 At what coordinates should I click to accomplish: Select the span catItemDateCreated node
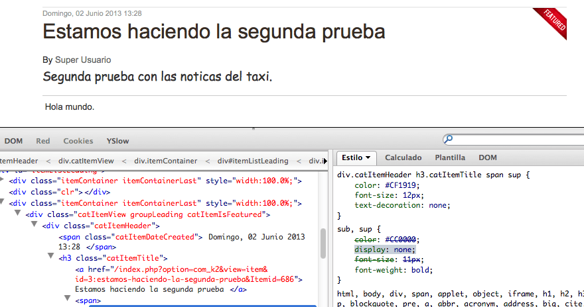point(130,237)
